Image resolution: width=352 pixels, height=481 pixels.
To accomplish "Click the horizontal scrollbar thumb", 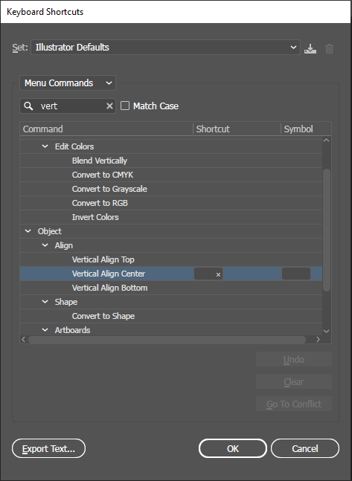I will (167, 340).
